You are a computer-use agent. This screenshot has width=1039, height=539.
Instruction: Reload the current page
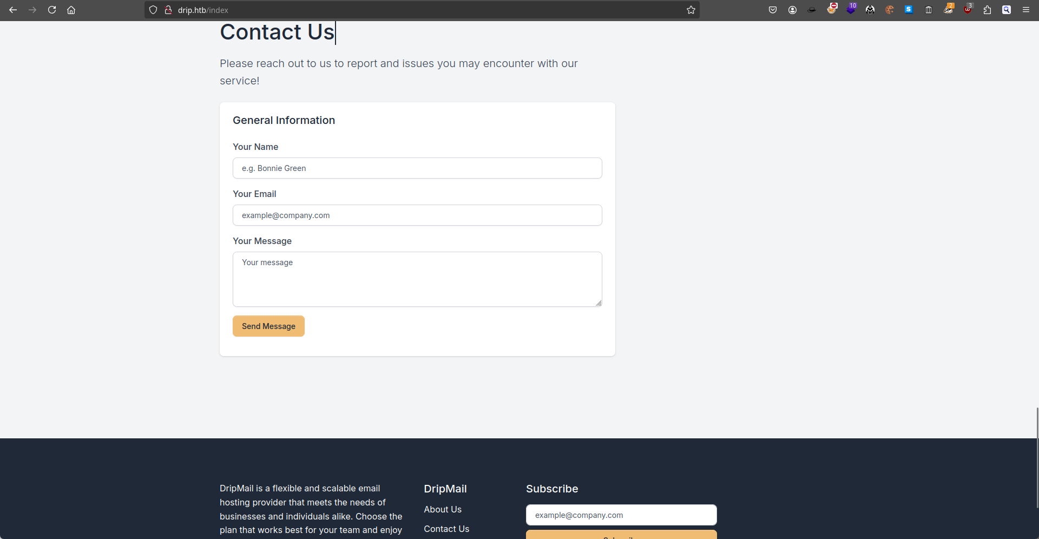pyautogui.click(x=52, y=10)
